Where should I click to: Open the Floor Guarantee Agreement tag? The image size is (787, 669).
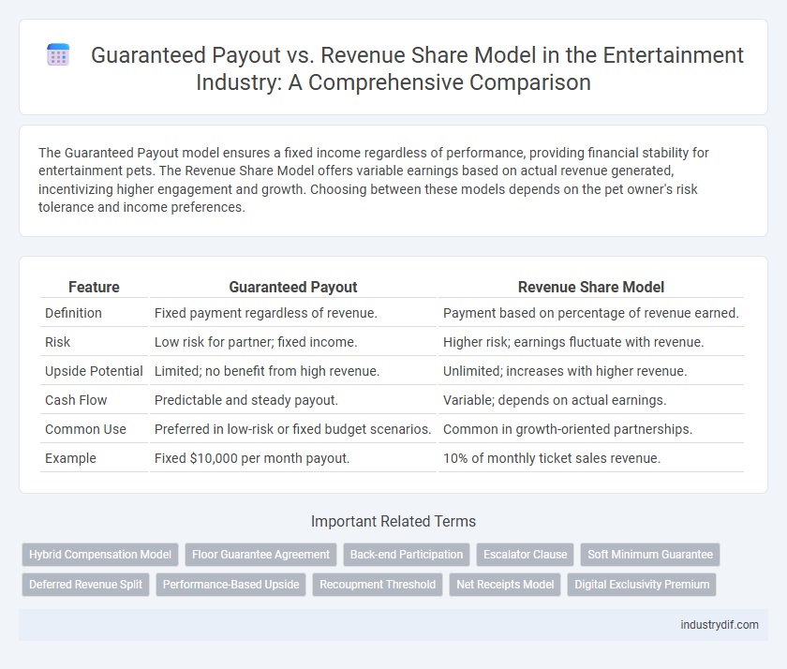pos(261,555)
